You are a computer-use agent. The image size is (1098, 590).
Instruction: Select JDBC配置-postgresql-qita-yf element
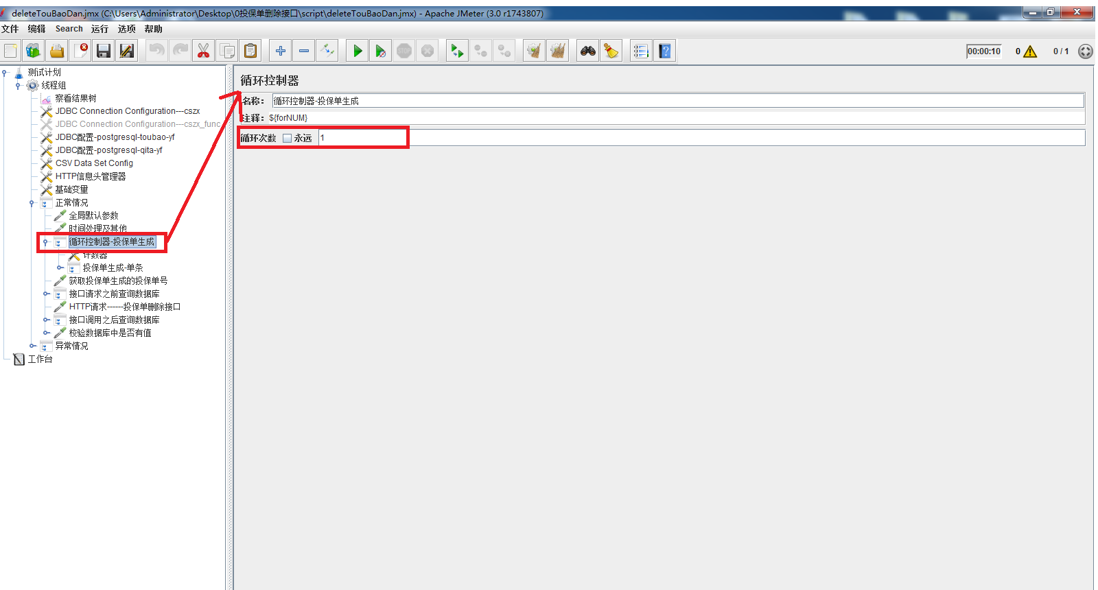[109, 150]
